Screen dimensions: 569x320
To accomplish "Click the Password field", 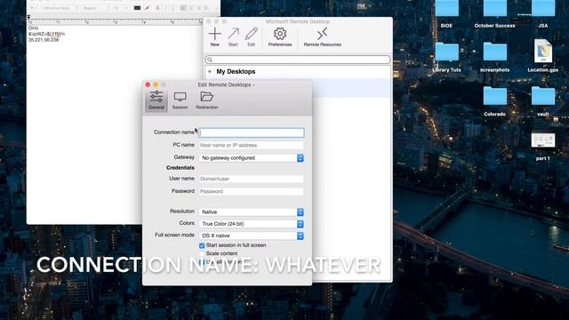I will 251,191.
